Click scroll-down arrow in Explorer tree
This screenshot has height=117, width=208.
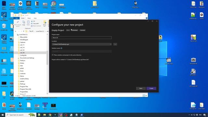click(47, 94)
